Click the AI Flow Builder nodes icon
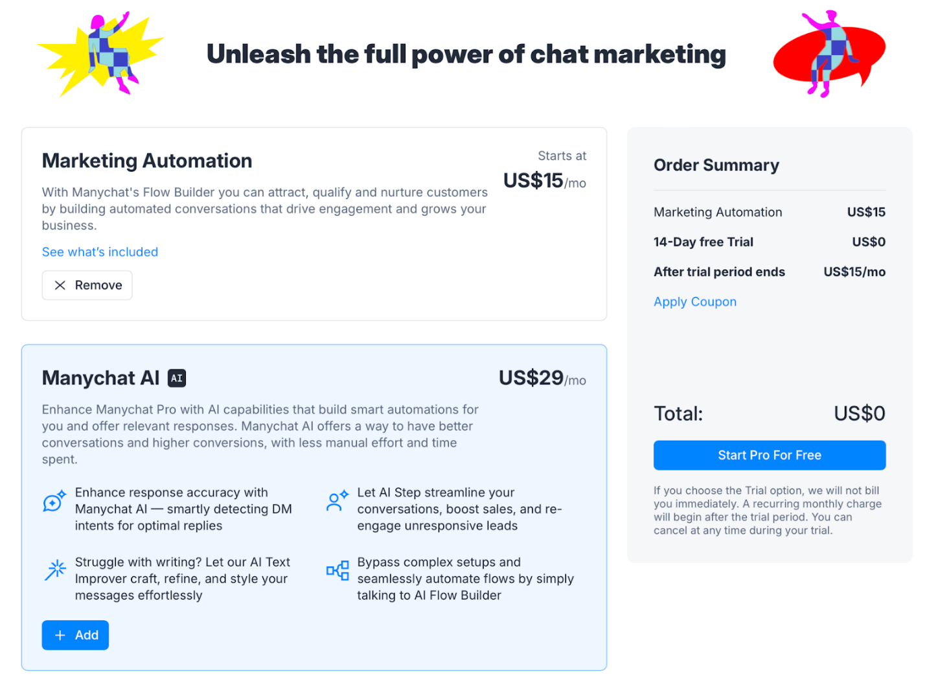 [x=336, y=570]
